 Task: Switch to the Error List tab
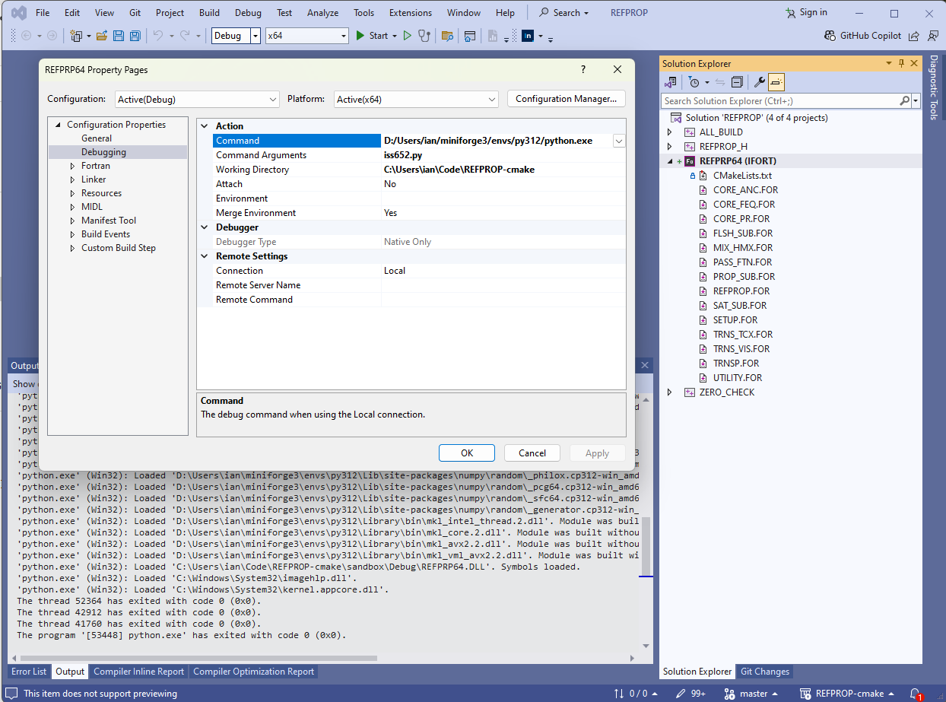click(29, 672)
